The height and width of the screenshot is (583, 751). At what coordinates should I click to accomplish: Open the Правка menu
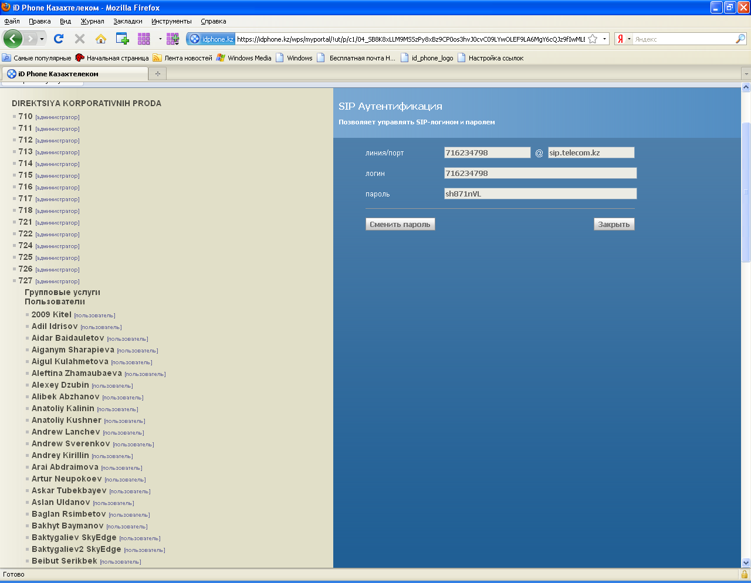click(x=40, y=21)
